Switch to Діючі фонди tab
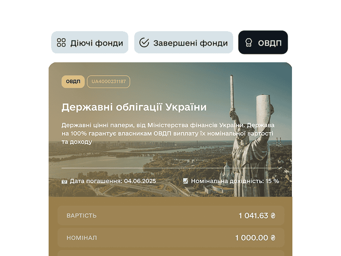This screenshot has height=256, width=341. [x=90, y=42]
